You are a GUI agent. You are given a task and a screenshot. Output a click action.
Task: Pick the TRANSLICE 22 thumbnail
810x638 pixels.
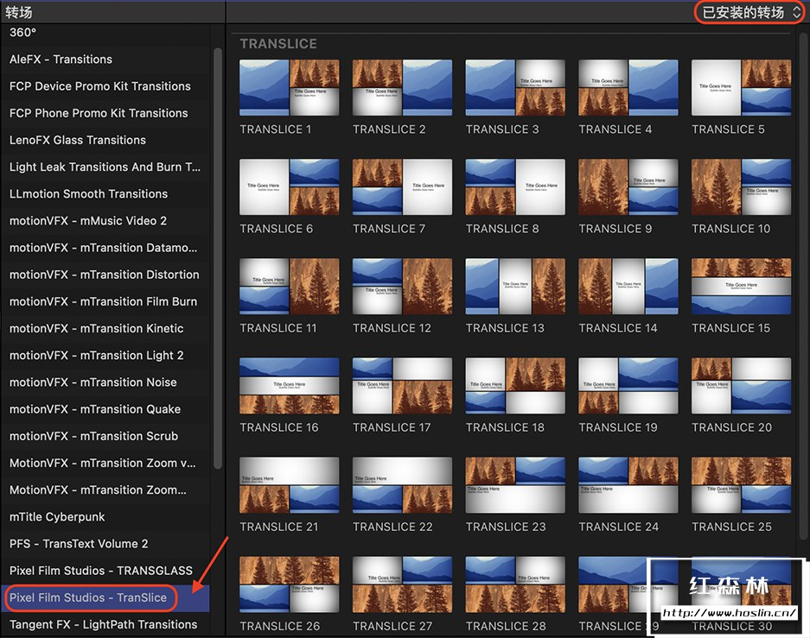click(x=403, y=485)
